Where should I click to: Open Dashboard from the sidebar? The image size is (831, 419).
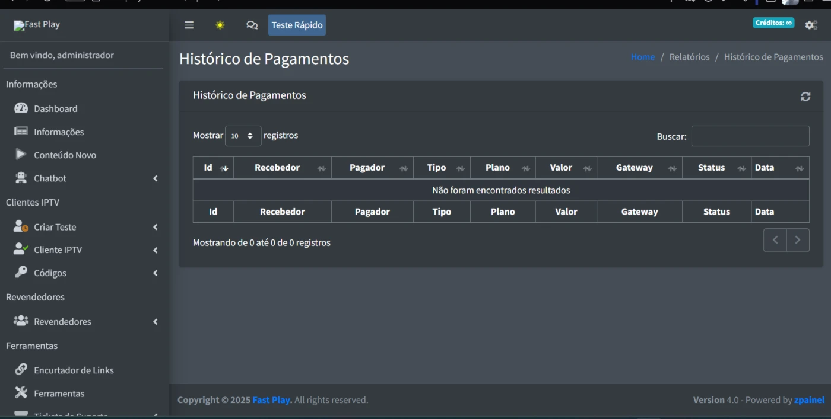click(55, 108)
